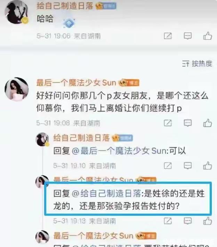This screenshot has width=217, height=247.
Task: Tap the @最后一个魔法少女Sun mention in reply
Action: [120, 151]
